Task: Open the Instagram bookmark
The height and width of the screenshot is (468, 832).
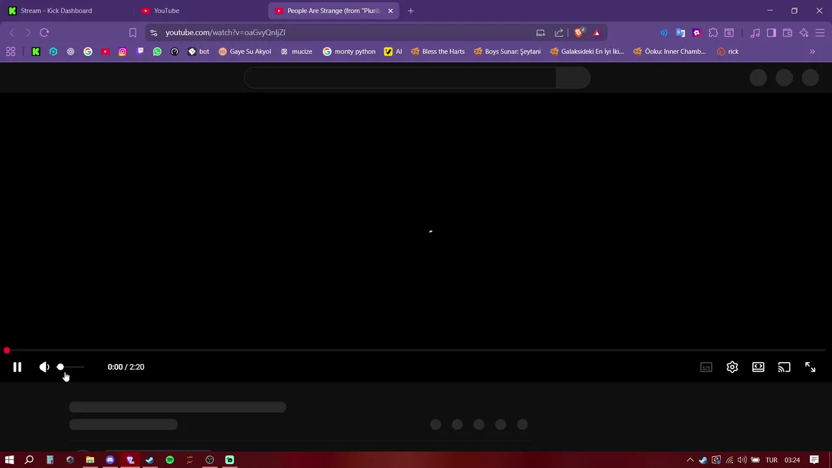Action: point(122,51)
